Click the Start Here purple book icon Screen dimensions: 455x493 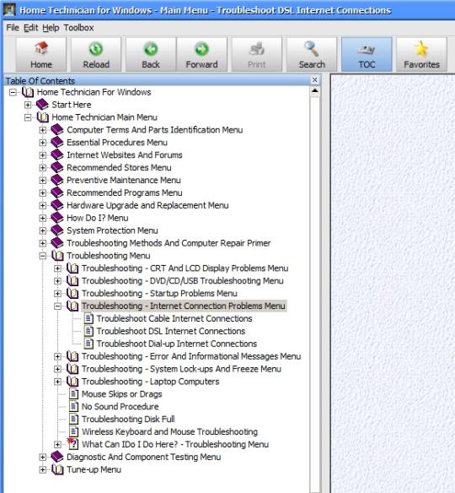[42, 105]
